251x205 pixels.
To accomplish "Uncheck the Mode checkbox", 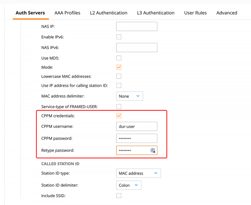I will [x=119, y=67].
